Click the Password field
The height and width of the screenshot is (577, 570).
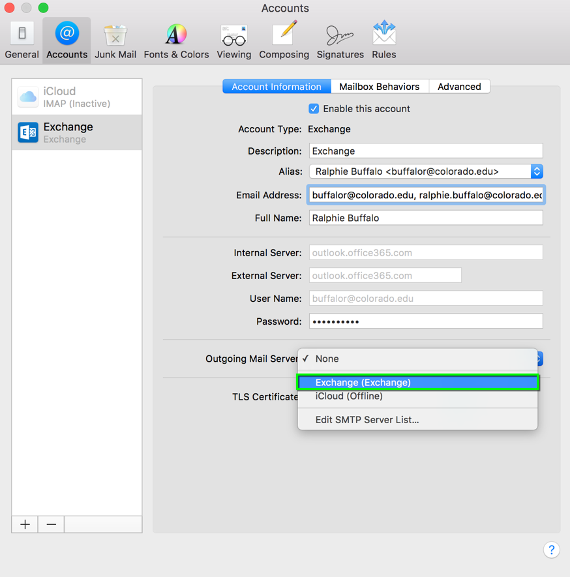point(426,321)
